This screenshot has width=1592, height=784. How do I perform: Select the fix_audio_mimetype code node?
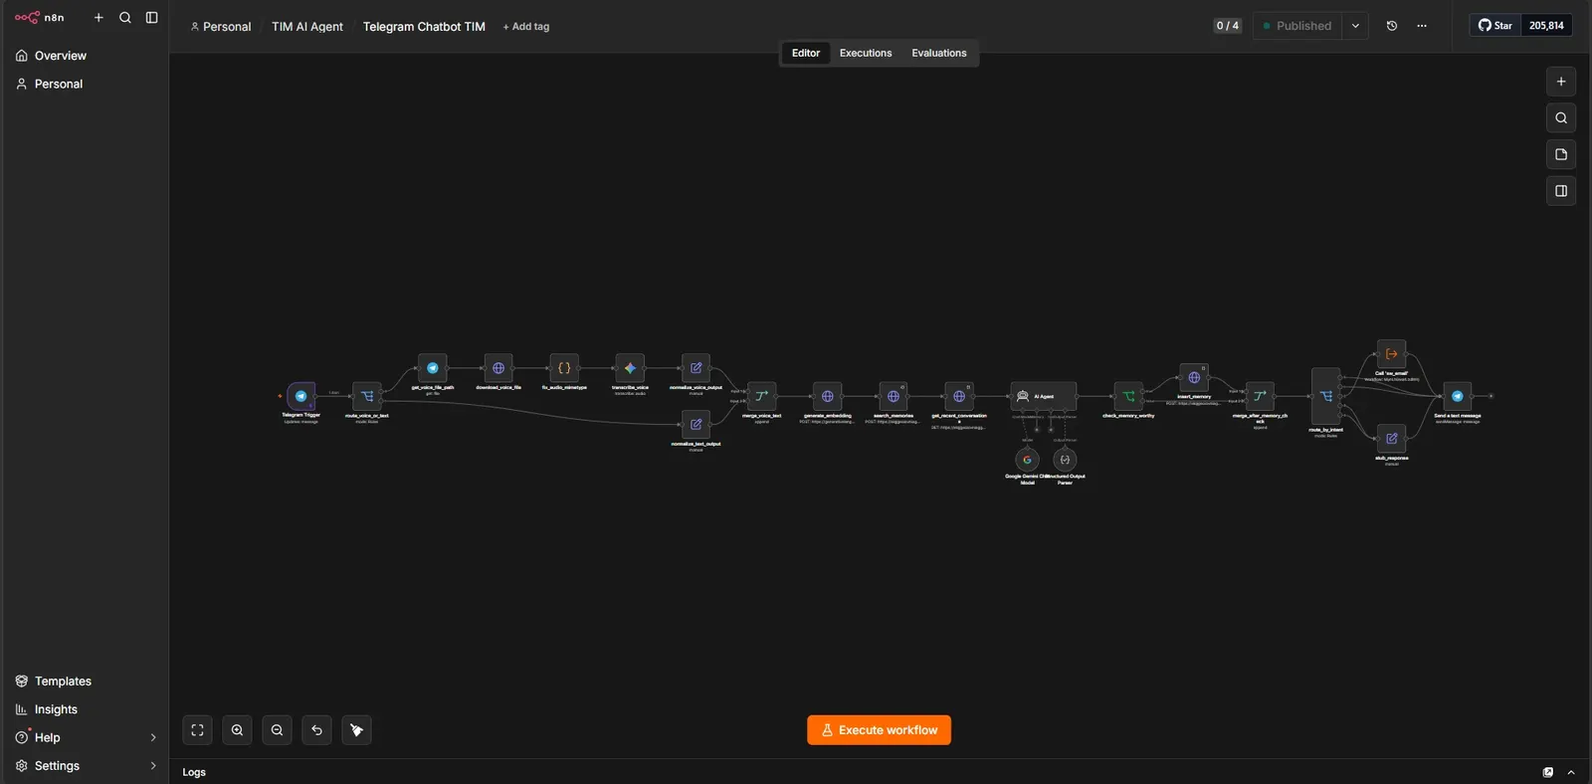[x=564, y=368]
